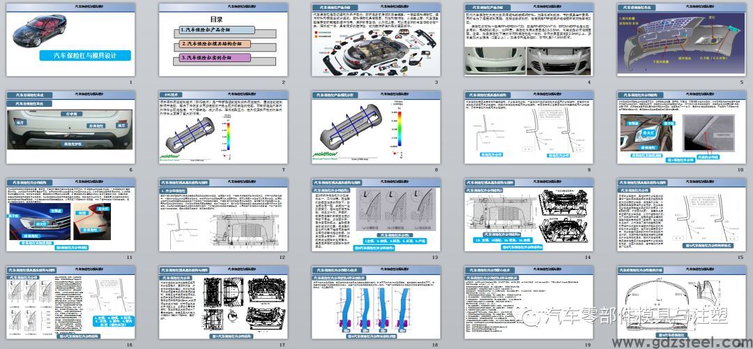Click the car image on slide 1
The height and width of the screenshot is (349, 753).
(39, 30)
